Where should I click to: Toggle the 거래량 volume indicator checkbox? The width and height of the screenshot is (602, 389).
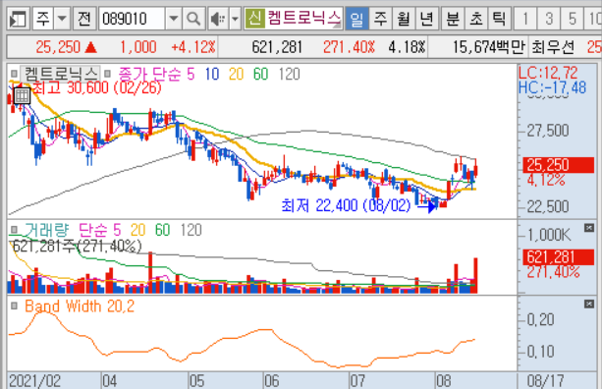(x=14, y=230)
